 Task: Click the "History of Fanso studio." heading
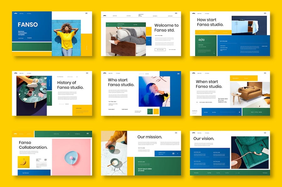[x=70, y=85]
